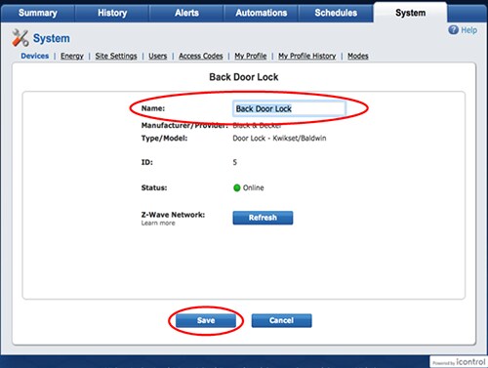Select the Schedules tab
488x368 pixels.
[336, 13]
